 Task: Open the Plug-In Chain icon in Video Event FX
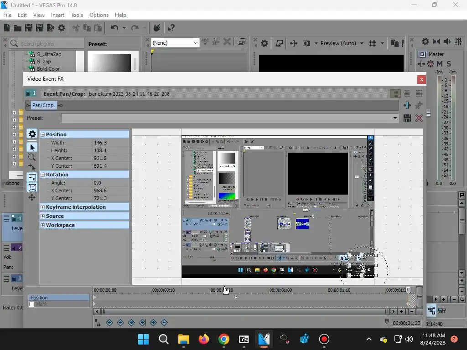tap(407, 105)
